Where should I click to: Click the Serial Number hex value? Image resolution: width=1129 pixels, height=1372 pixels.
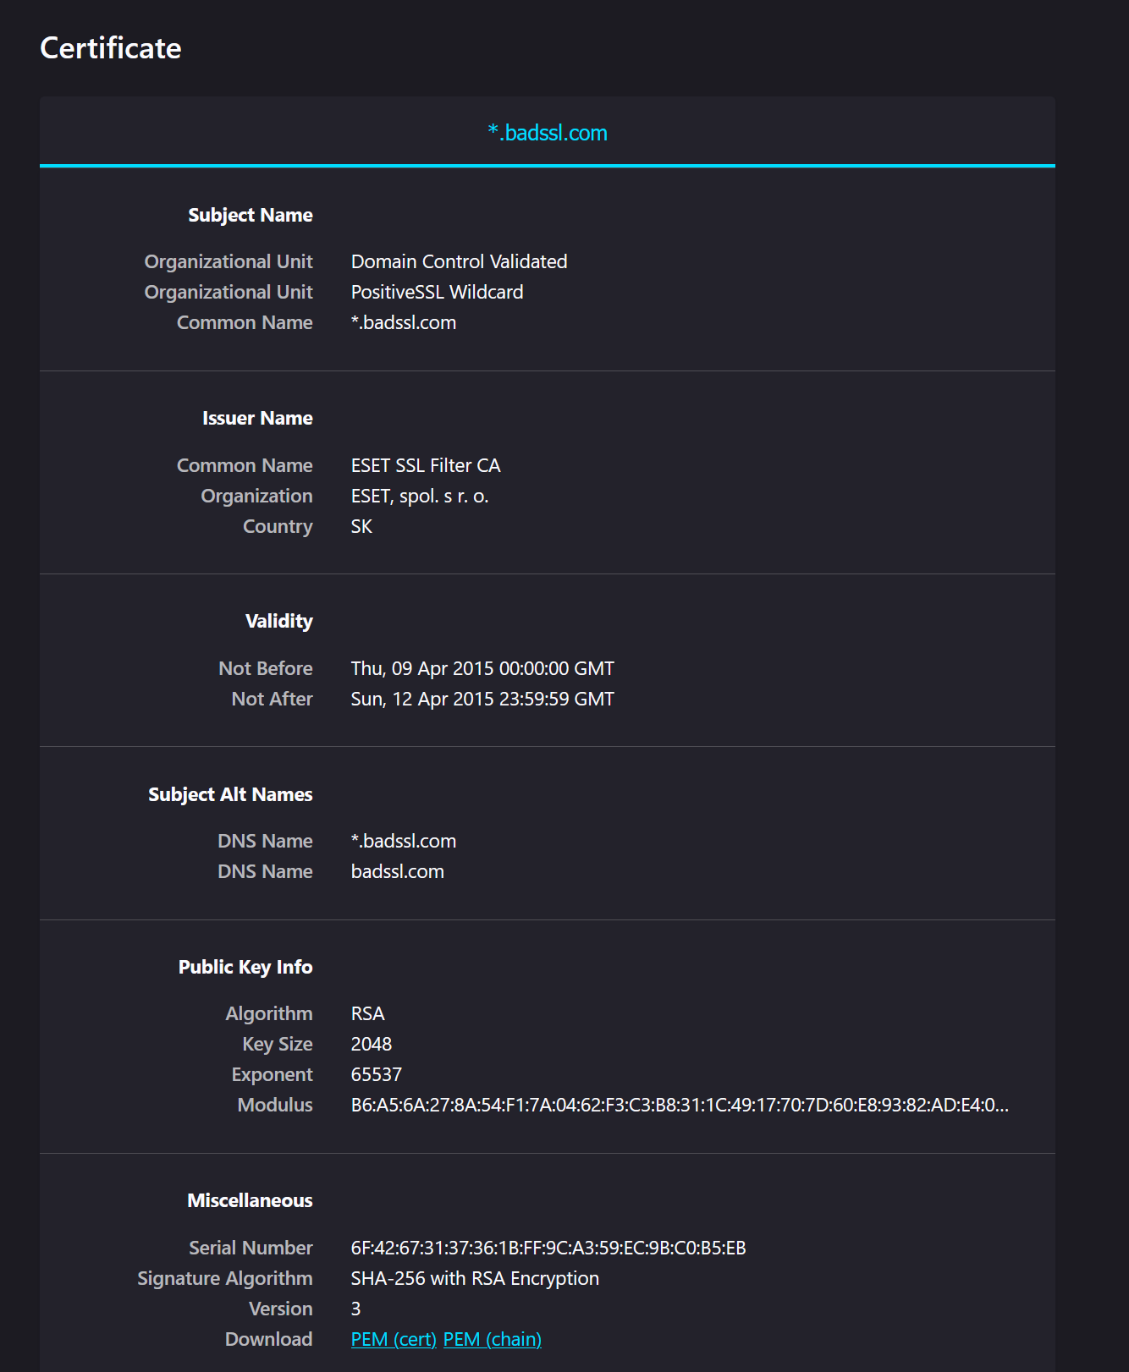pyautogui.click(x=548, y=1248)
